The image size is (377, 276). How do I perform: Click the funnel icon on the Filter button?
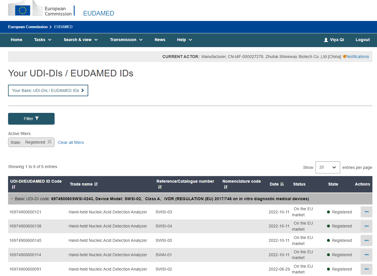pyautogui.click(x=37, y=118)
